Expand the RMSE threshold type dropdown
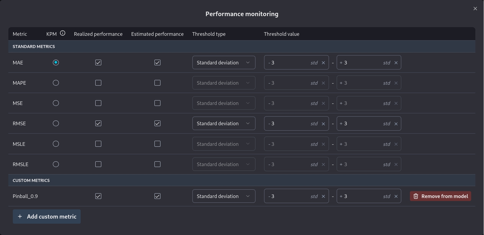Viewport: 484px width, 235px height. coord(223,123)
